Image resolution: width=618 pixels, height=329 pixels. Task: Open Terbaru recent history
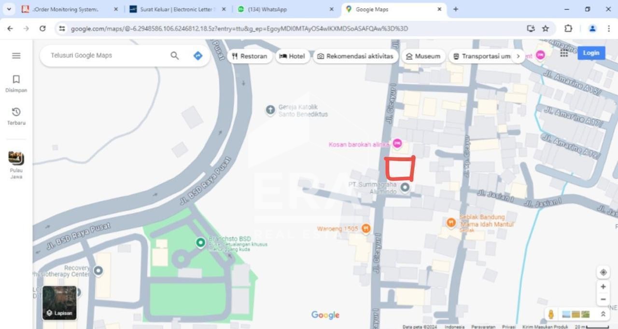(x=16, y=116)
